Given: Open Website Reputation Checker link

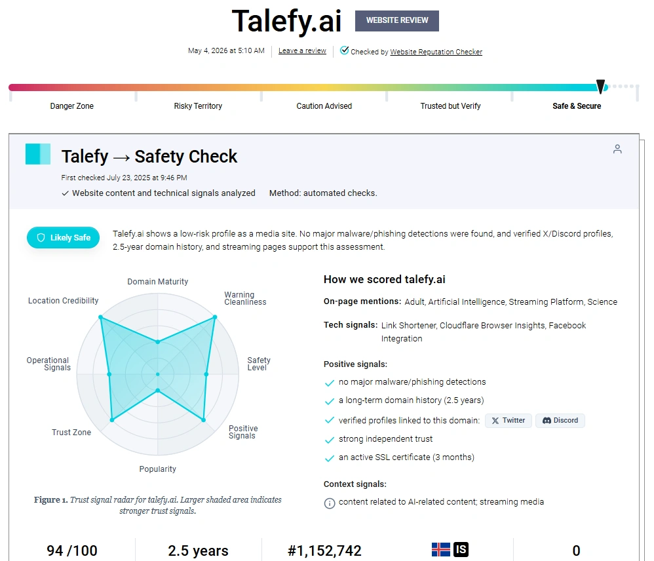Looking at the screenshot, I should click(436, 52).
